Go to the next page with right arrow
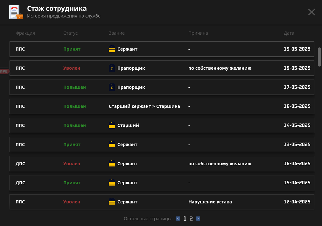 198,219
